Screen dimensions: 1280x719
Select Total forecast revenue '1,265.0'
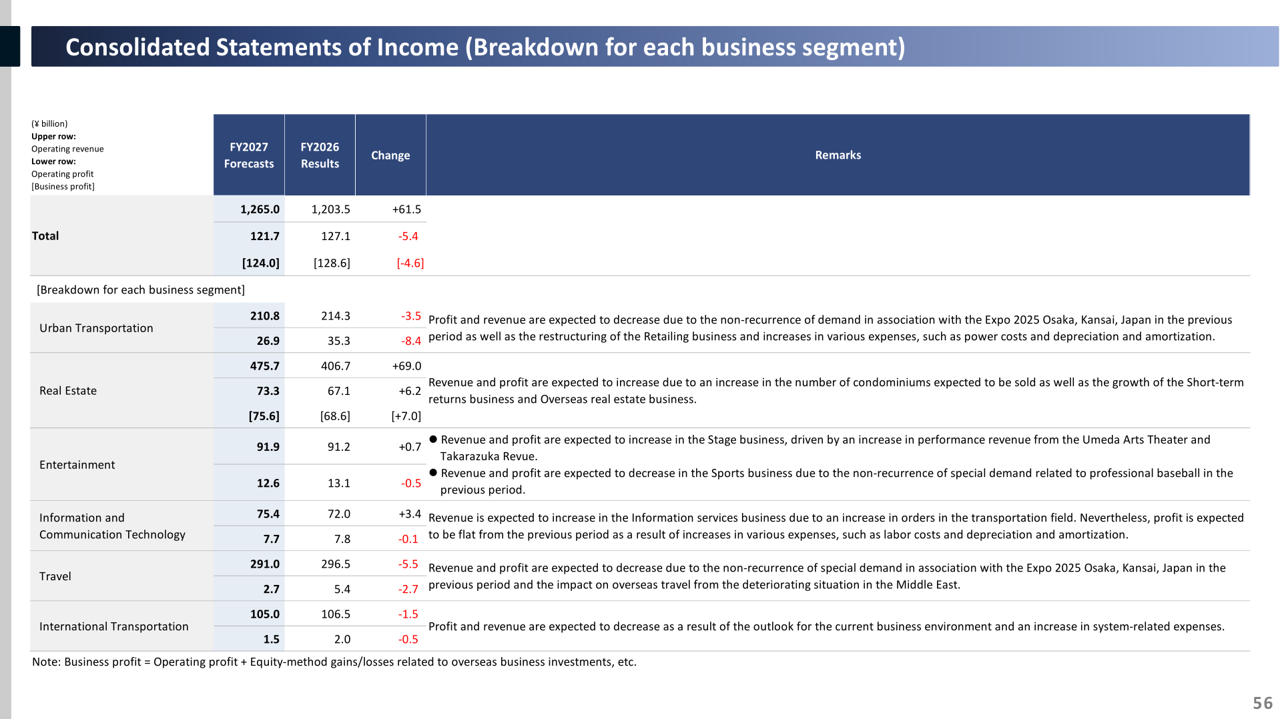(x=260, y=209)
